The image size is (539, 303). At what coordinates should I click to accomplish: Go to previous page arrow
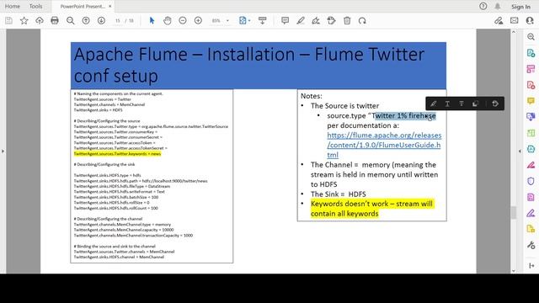pyautogui.click(x=86, y=20)
